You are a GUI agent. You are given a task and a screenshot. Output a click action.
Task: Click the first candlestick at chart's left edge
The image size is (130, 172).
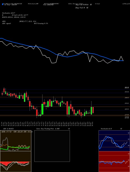pos(2,94)
